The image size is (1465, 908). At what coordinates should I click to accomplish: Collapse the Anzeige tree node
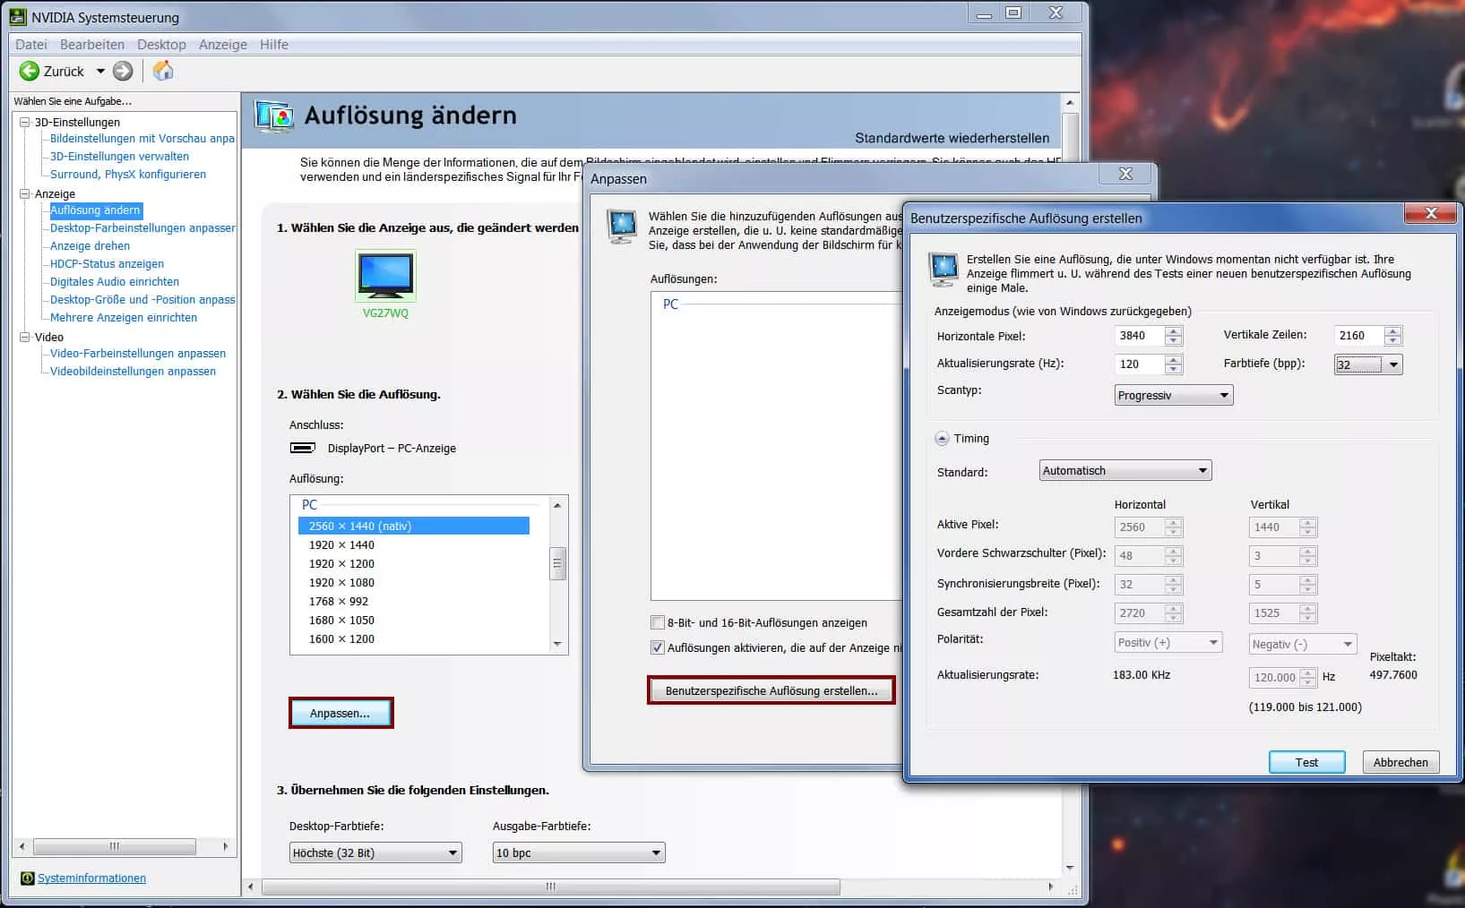pos(25,193)
